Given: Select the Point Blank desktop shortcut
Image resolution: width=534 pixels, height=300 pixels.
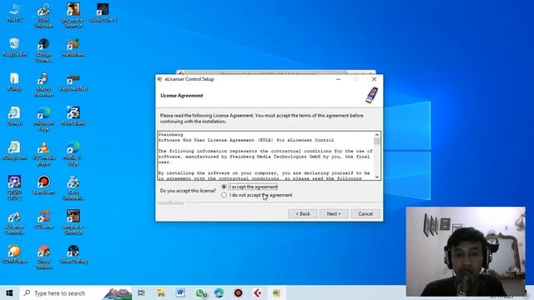Looking at the screenshot, I should click(x=73, y=117).
